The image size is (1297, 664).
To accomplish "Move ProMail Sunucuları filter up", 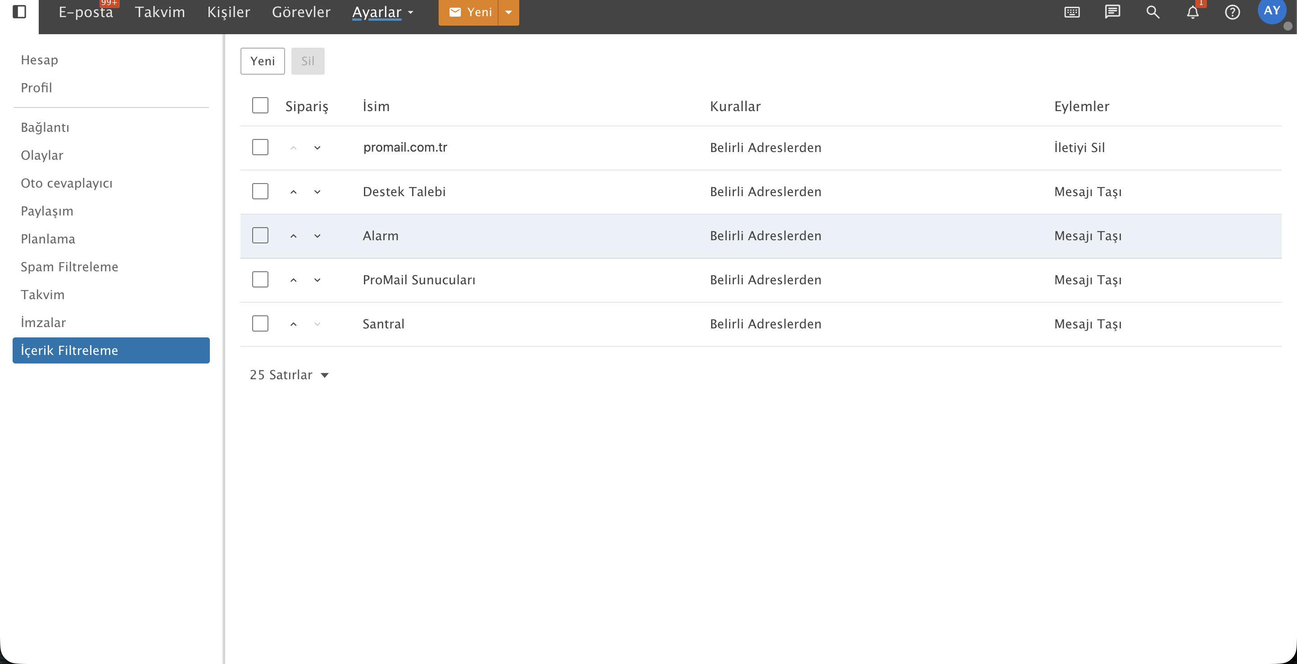I will pos(294,280).
